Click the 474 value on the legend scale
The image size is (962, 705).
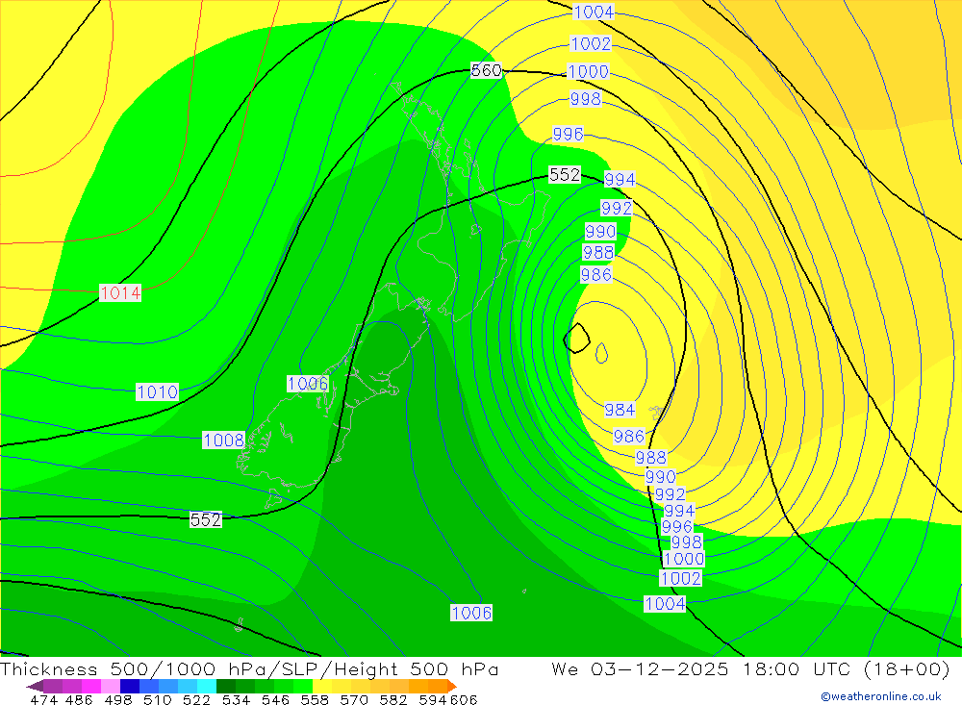pos(43,699)
